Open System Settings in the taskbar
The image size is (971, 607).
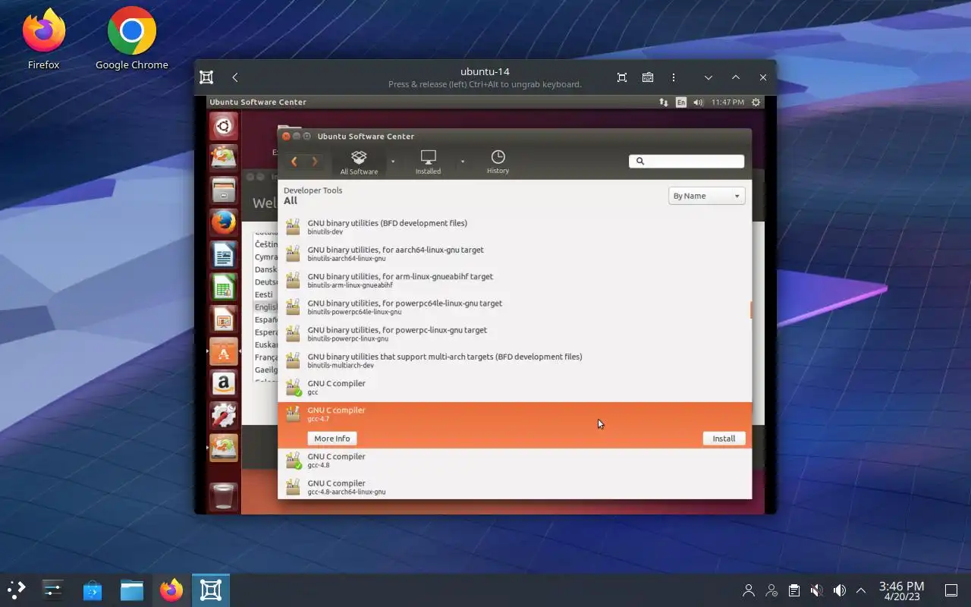click(x=52, y=590)
